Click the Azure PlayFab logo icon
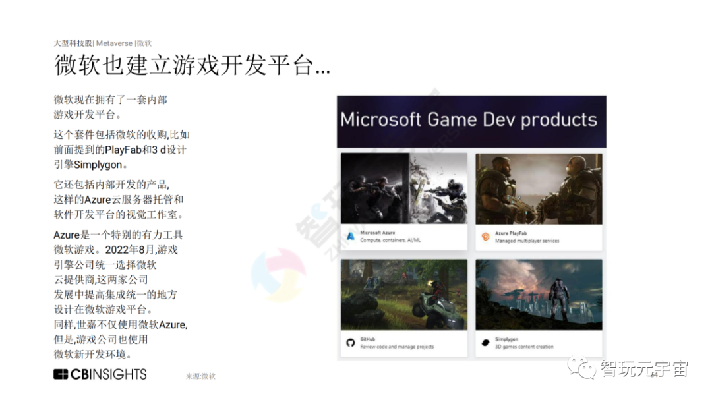Image resolution: width=712 pixels, height=400 pixels. coord(485,237)
